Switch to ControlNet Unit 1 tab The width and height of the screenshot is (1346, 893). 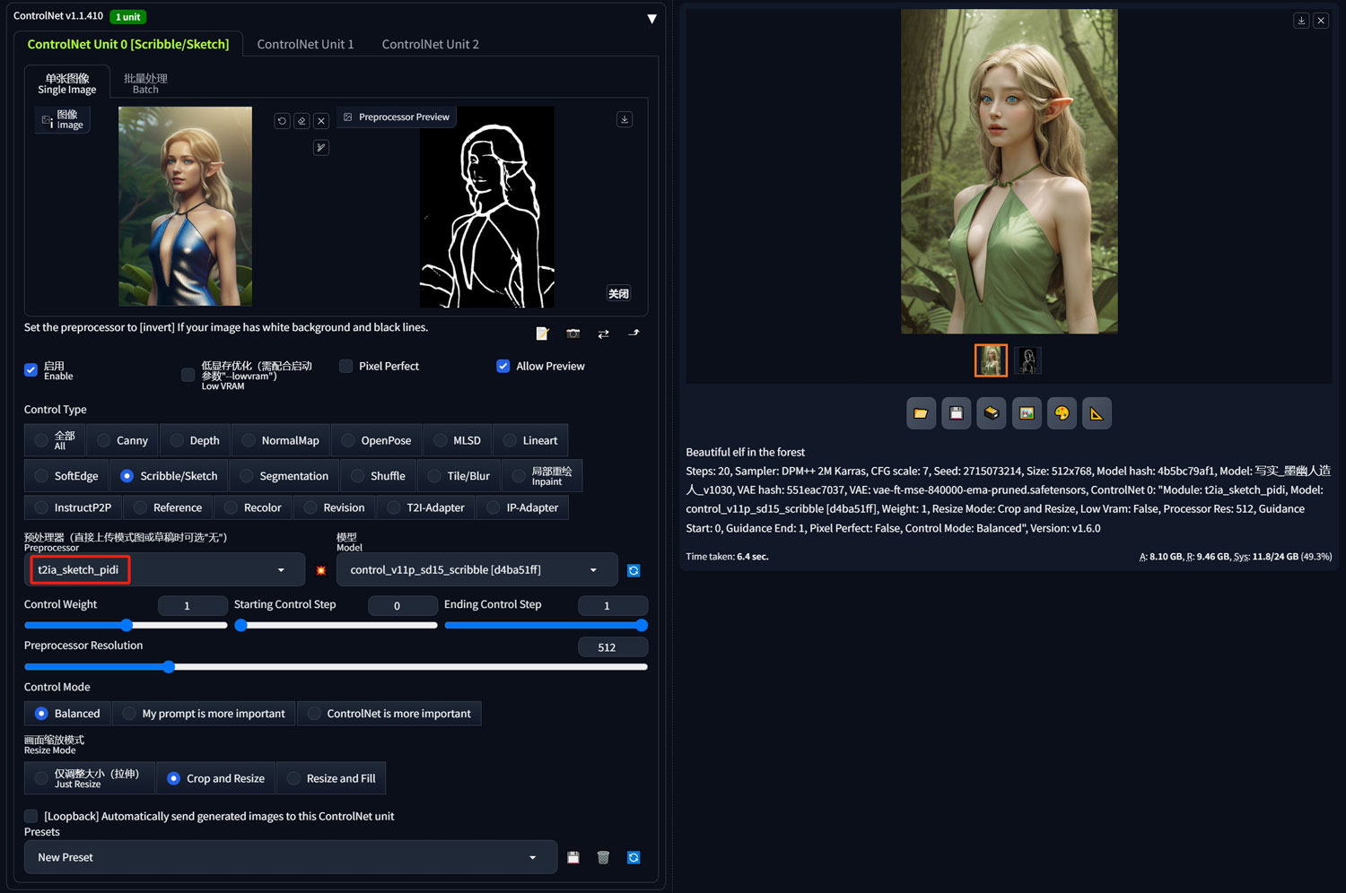pos(305,44)
